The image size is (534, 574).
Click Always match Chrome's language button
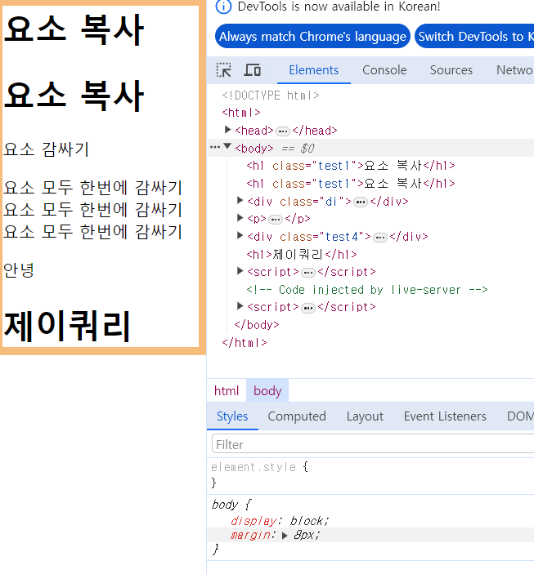(x=312, y=36)
